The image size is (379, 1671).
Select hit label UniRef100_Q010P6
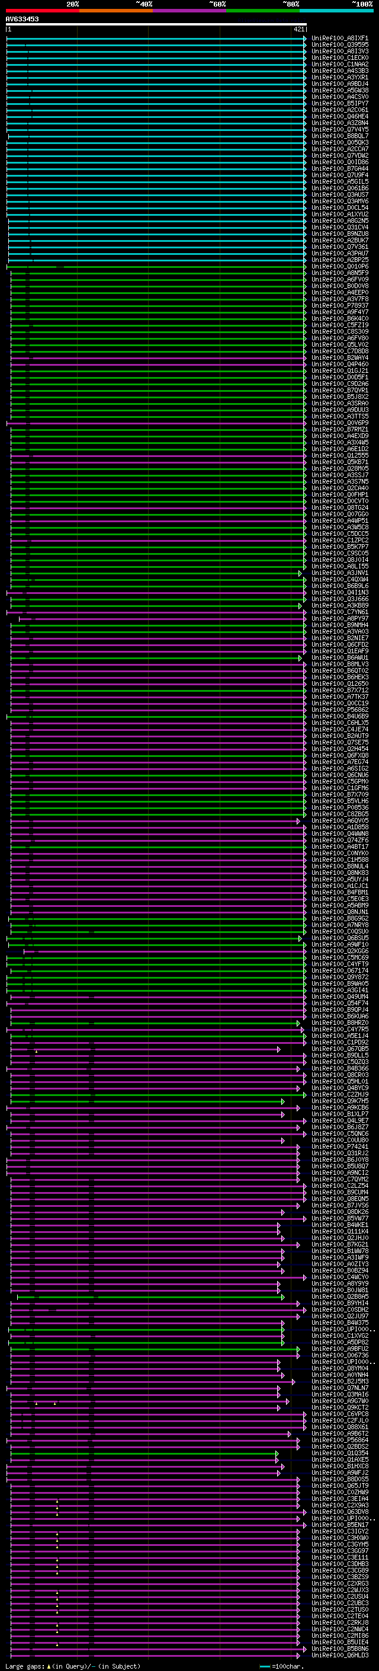(x=340, y=266)
